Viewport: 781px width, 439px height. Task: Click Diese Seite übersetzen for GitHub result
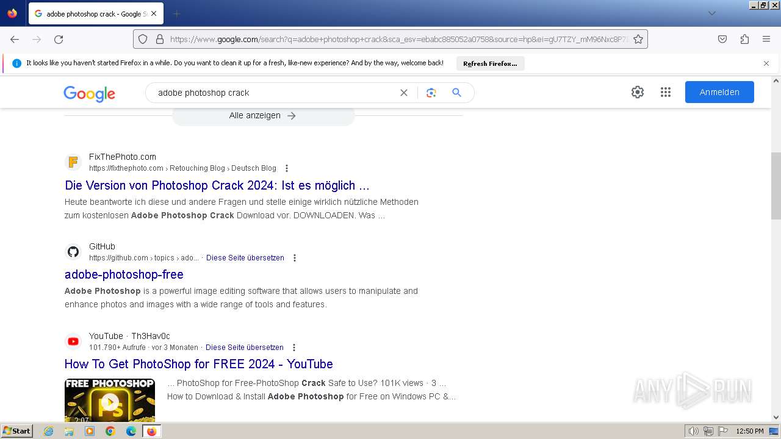point(245,258)
